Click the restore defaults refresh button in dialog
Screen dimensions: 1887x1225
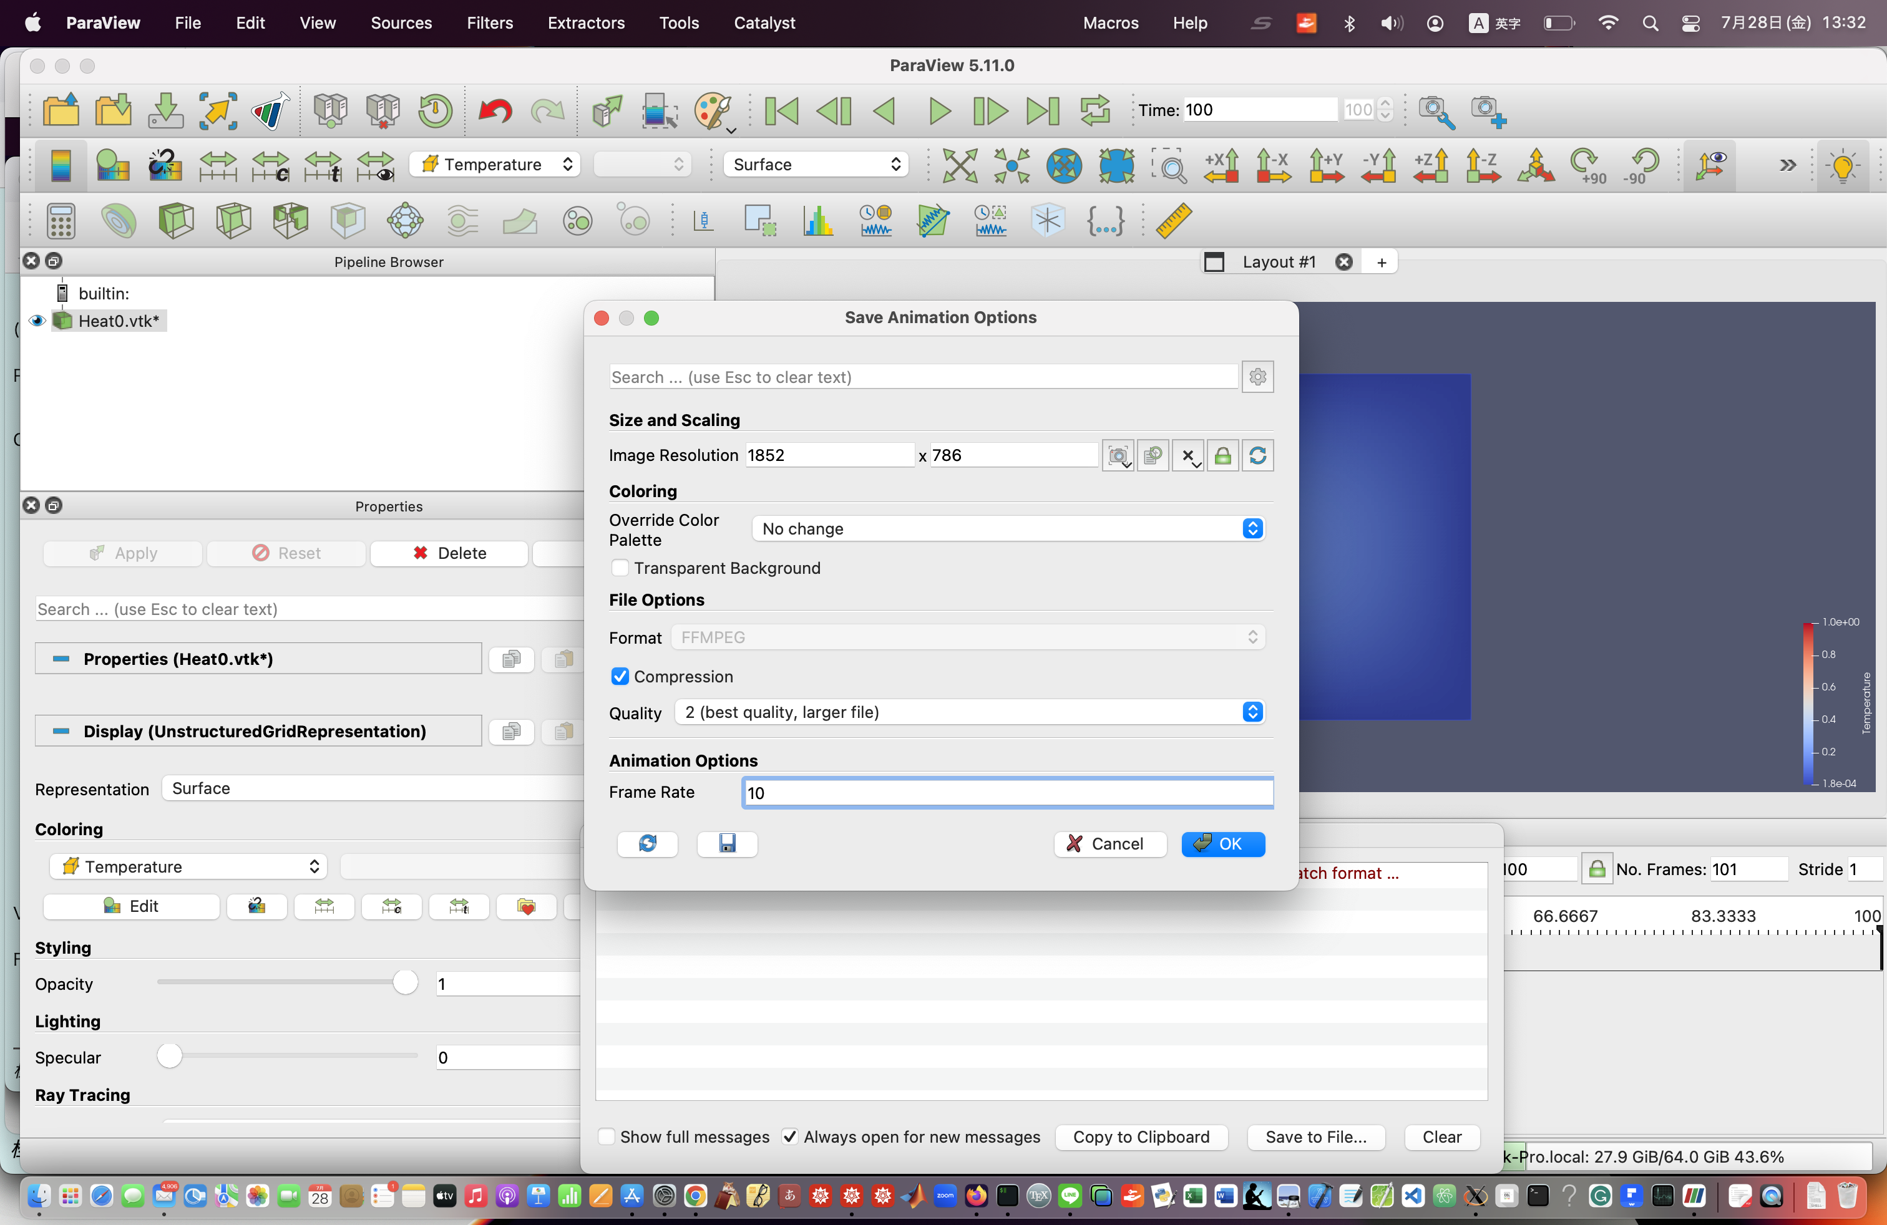(647, 843)
